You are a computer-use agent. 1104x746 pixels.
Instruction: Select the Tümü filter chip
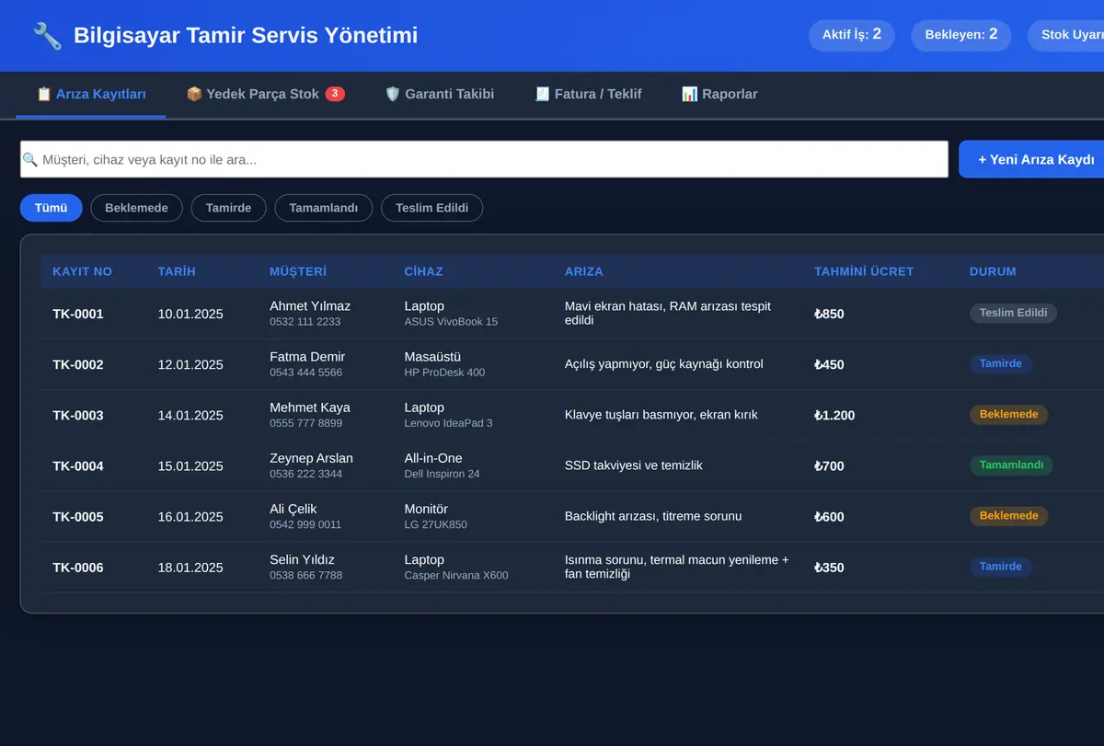tap(52, 208)
